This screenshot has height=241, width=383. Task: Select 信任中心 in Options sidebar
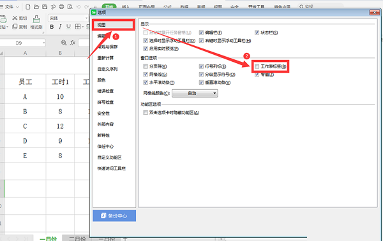[105, 147]
